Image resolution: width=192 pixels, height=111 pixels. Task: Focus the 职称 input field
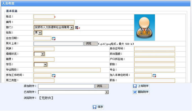pos(155,65)
